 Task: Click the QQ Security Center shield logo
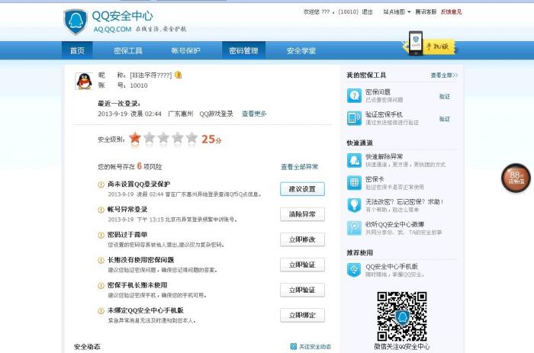76,21
